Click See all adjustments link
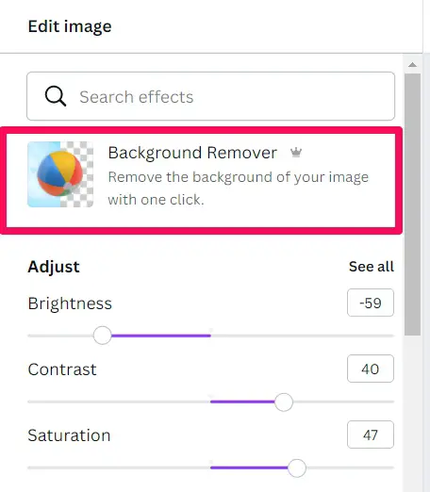Viewport: 430px width, 492px height. (x=372, y=267)
